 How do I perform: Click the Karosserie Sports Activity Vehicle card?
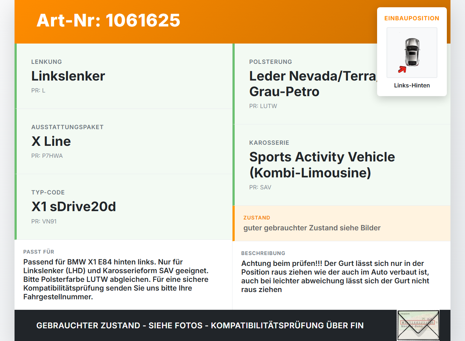pyautogui.click(x=341, y=165)
